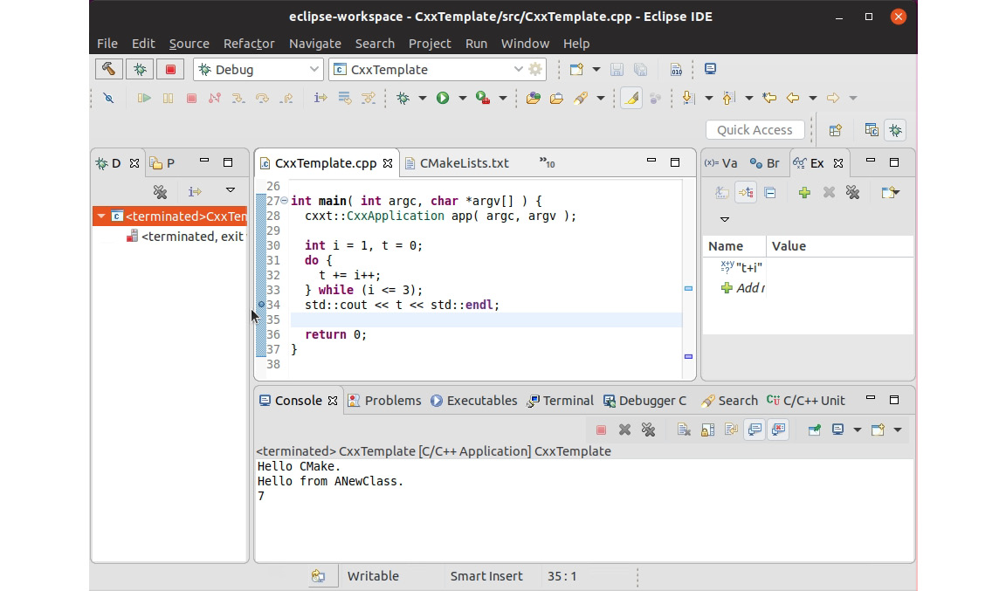Toggle the breakpoint marker on line 34

click(261, 305)
